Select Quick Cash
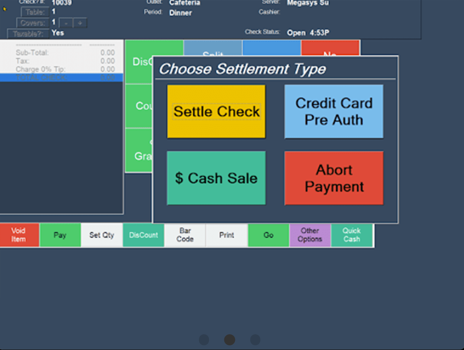Viewport: 464px width, 350px height. point(351,235)
